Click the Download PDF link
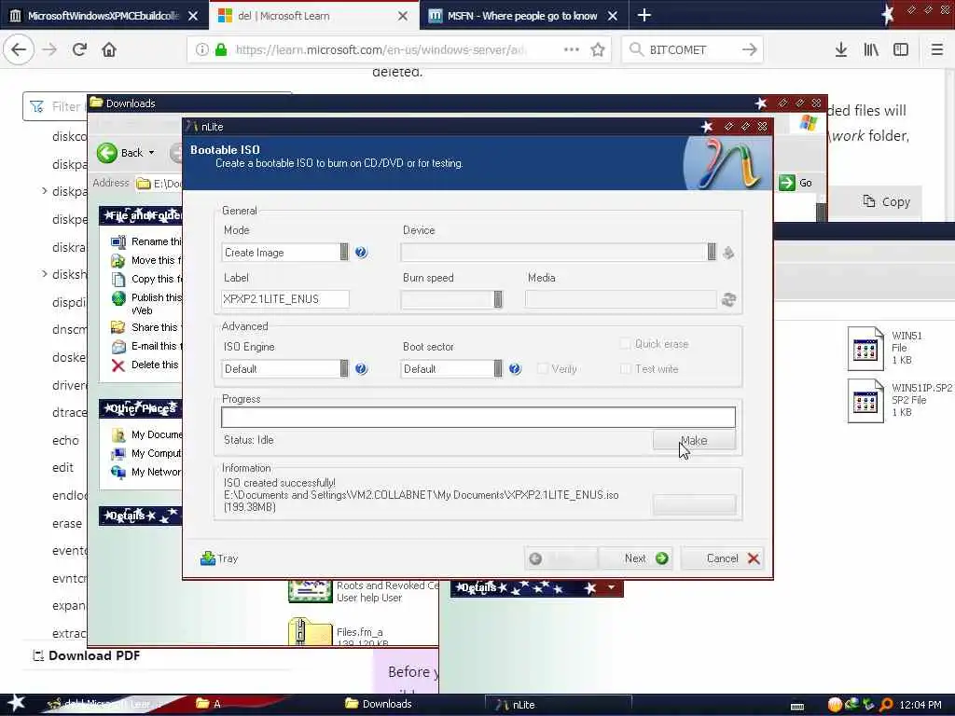 click(87, 655)
